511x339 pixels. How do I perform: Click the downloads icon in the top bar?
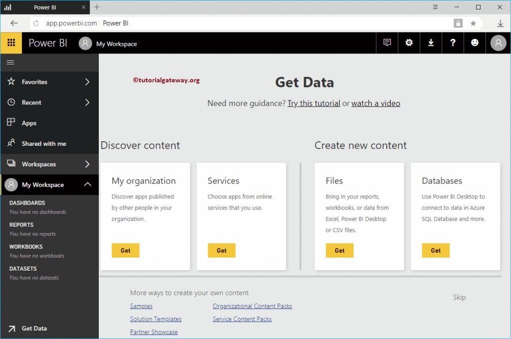click(431, 43)
